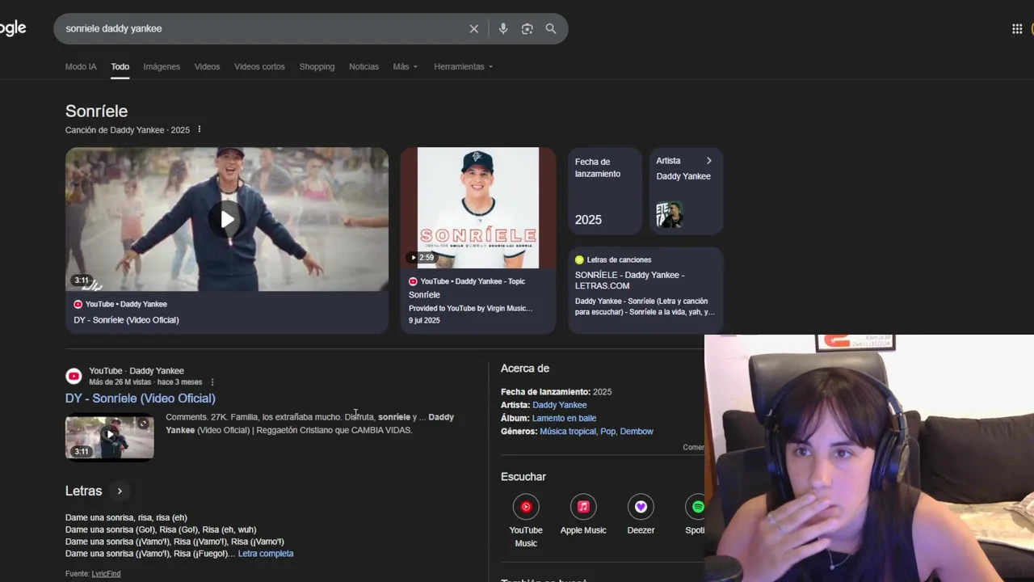
Task: Play the small video thumbnail in the search result
Action: [110, 436]
